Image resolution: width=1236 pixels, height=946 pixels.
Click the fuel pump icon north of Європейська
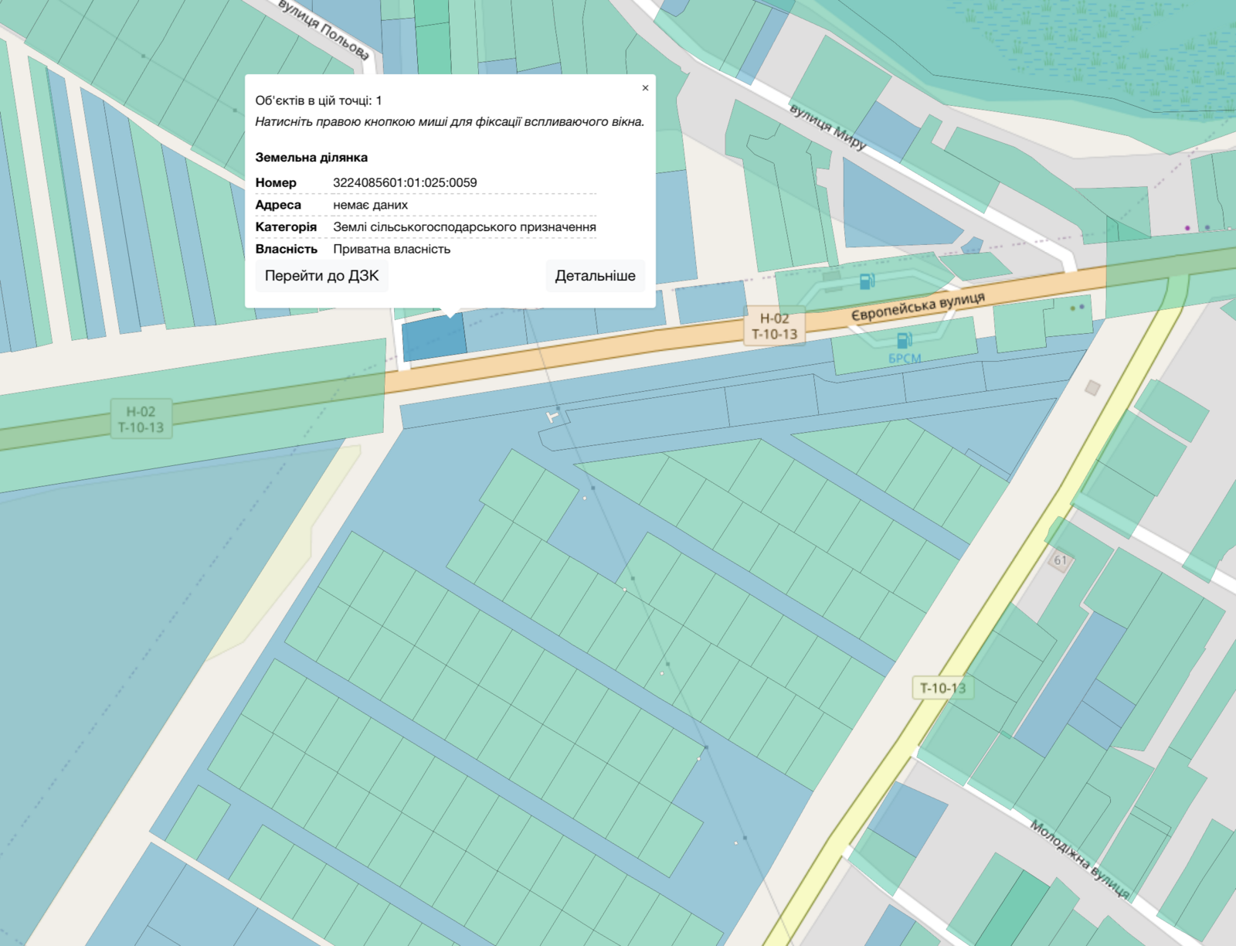(868, 282)
